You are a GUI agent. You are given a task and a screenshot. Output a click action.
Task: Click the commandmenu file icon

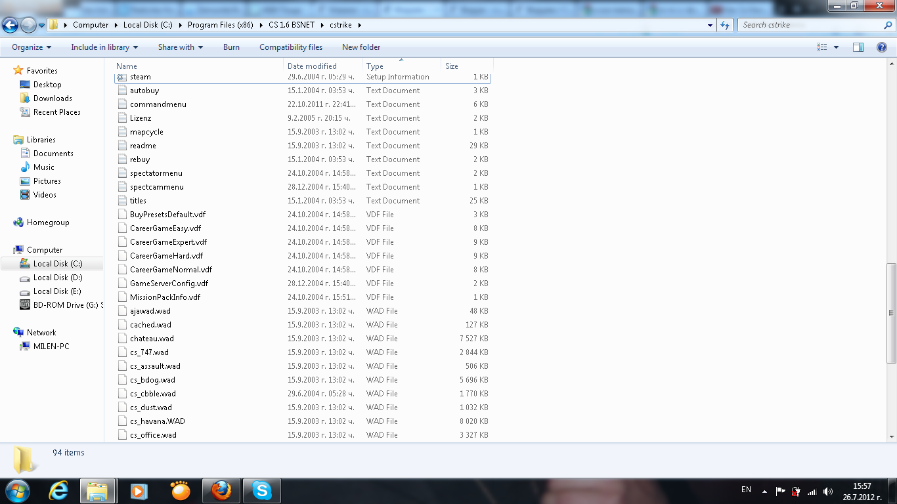[122, 104]
